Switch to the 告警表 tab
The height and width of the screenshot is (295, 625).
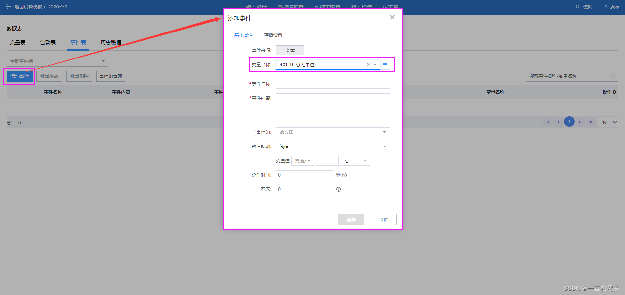(x=48, y=43)
